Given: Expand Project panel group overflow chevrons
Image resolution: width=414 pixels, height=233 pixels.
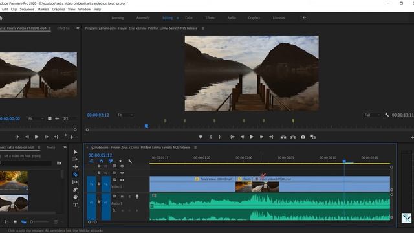Looking at the screenshot, I should click(x=65, y=148).
